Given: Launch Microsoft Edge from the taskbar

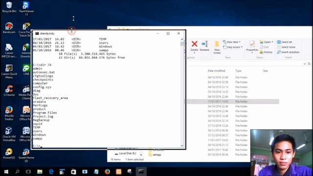Looking at the screenshot, I should coord(51,172).
